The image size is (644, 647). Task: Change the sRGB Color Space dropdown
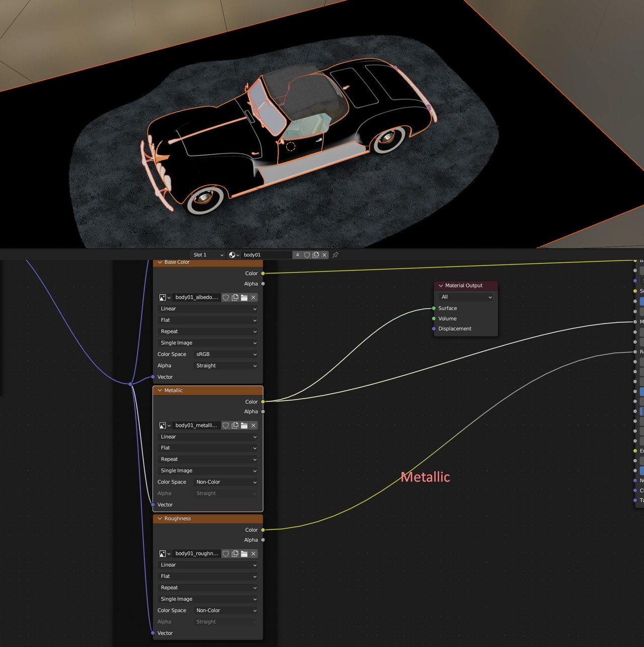226,354
